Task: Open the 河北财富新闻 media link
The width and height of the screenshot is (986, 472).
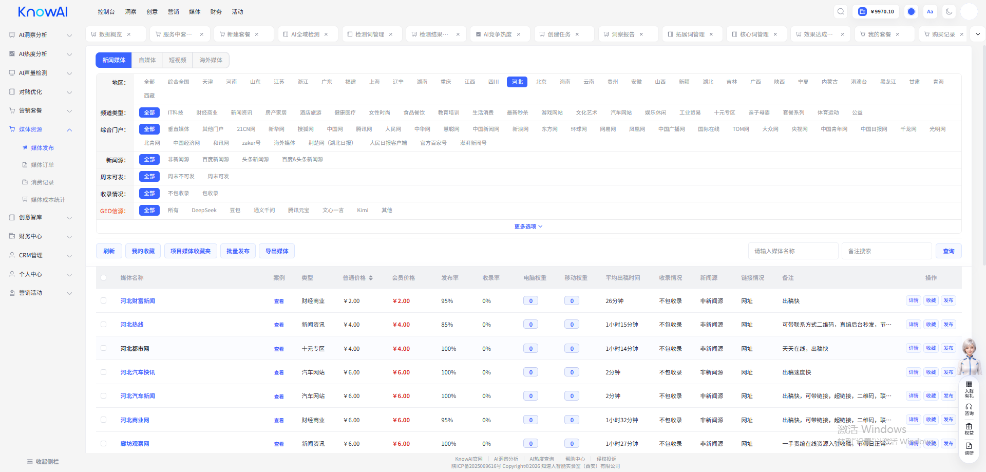Action: [138, 301]
